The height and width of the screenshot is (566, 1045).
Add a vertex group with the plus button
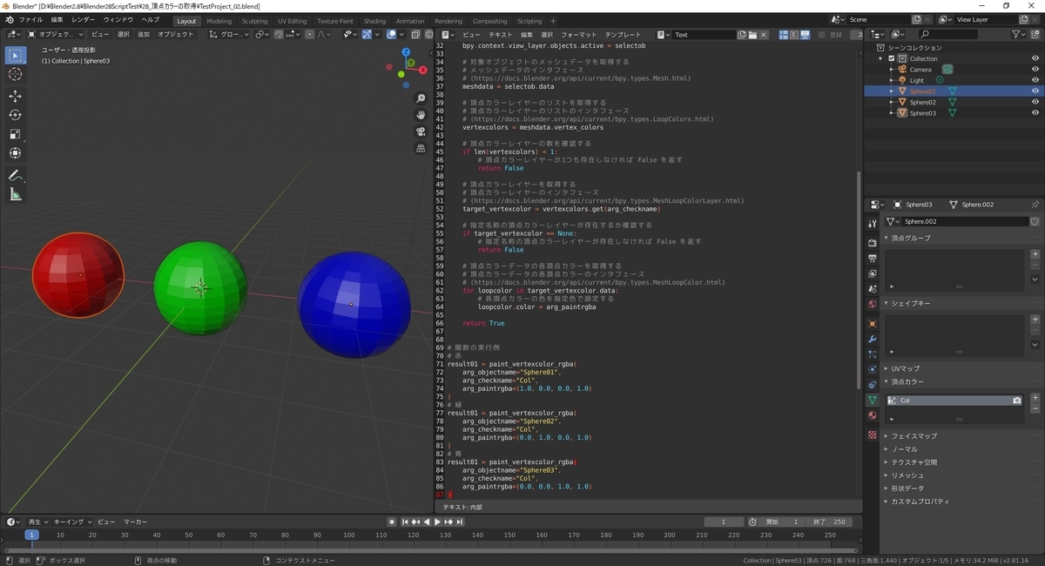click(1035, 253)
